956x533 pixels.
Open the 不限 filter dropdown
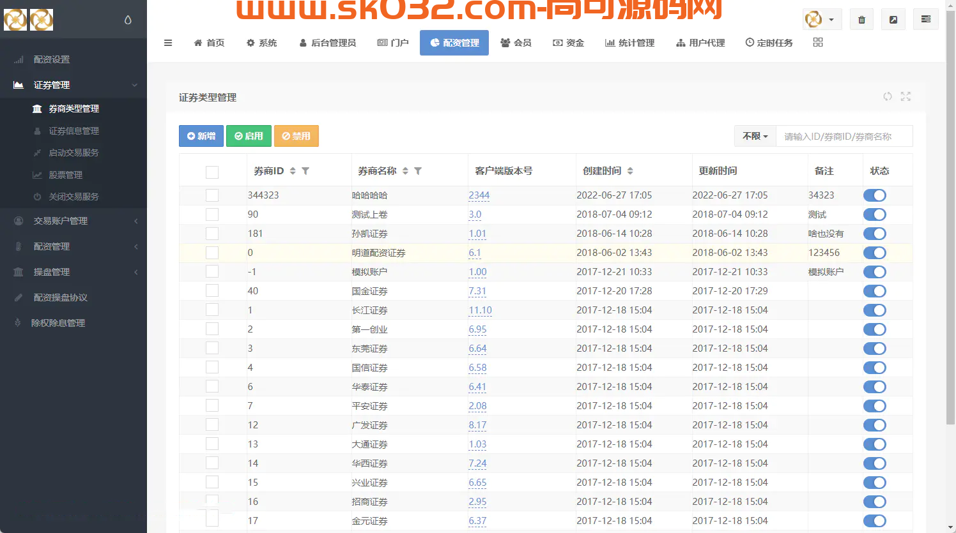(755, 136)
